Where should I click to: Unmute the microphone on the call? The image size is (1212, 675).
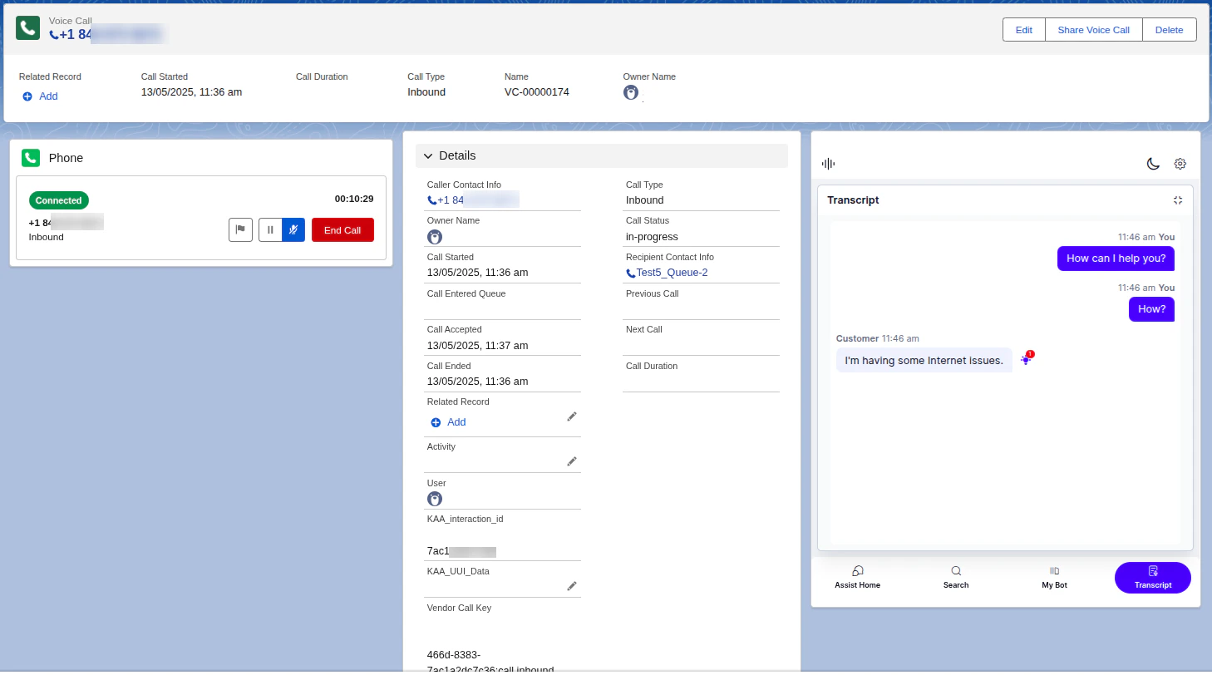(x=294, y=229)
